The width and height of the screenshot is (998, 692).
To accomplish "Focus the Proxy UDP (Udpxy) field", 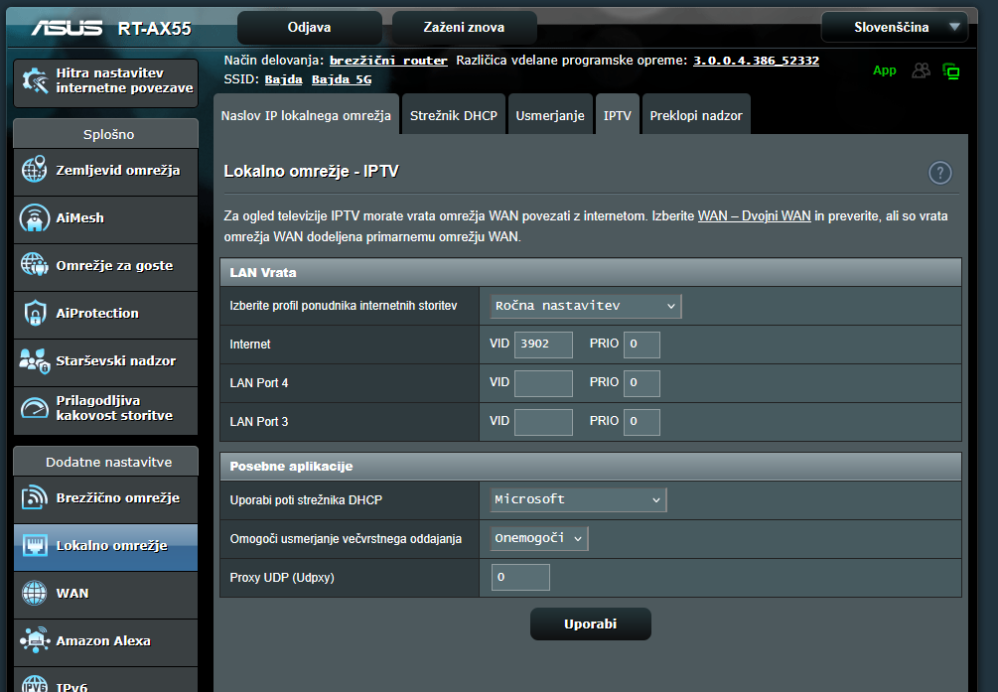I will point(520,577).
